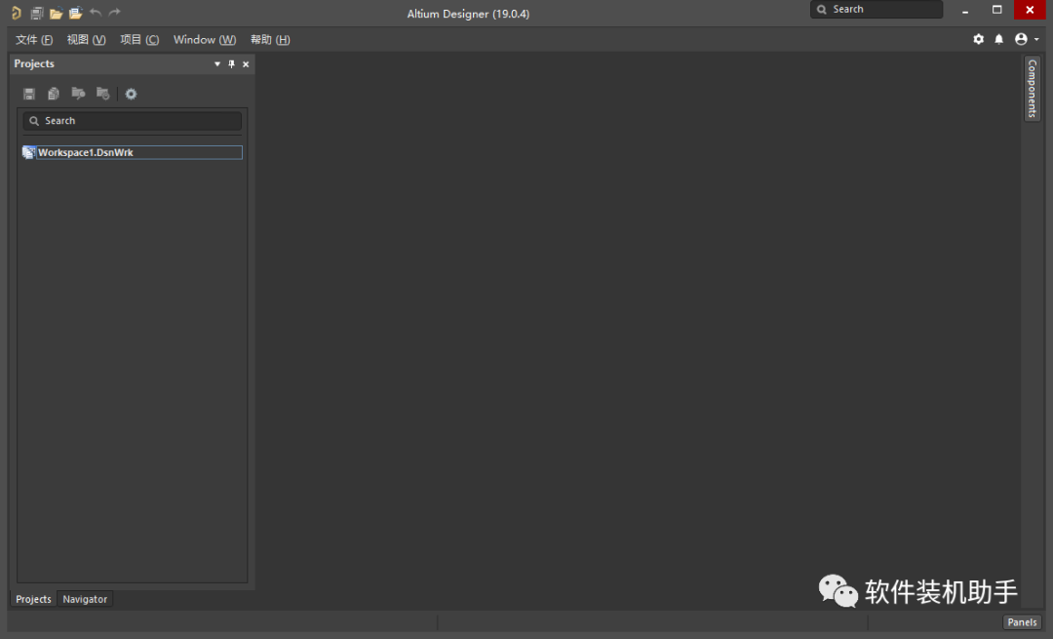Open the Components side panel tab
Image resolution: width=1053 pixels, height=639 pixels.
pos(1033,88)
